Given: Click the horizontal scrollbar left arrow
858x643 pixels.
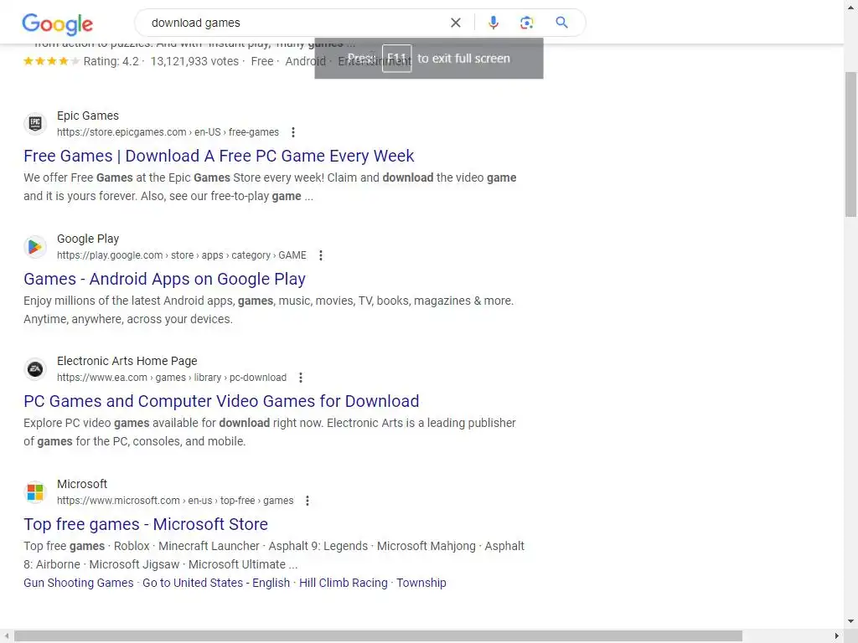Looking at the screenshot, I should (6, 636).
